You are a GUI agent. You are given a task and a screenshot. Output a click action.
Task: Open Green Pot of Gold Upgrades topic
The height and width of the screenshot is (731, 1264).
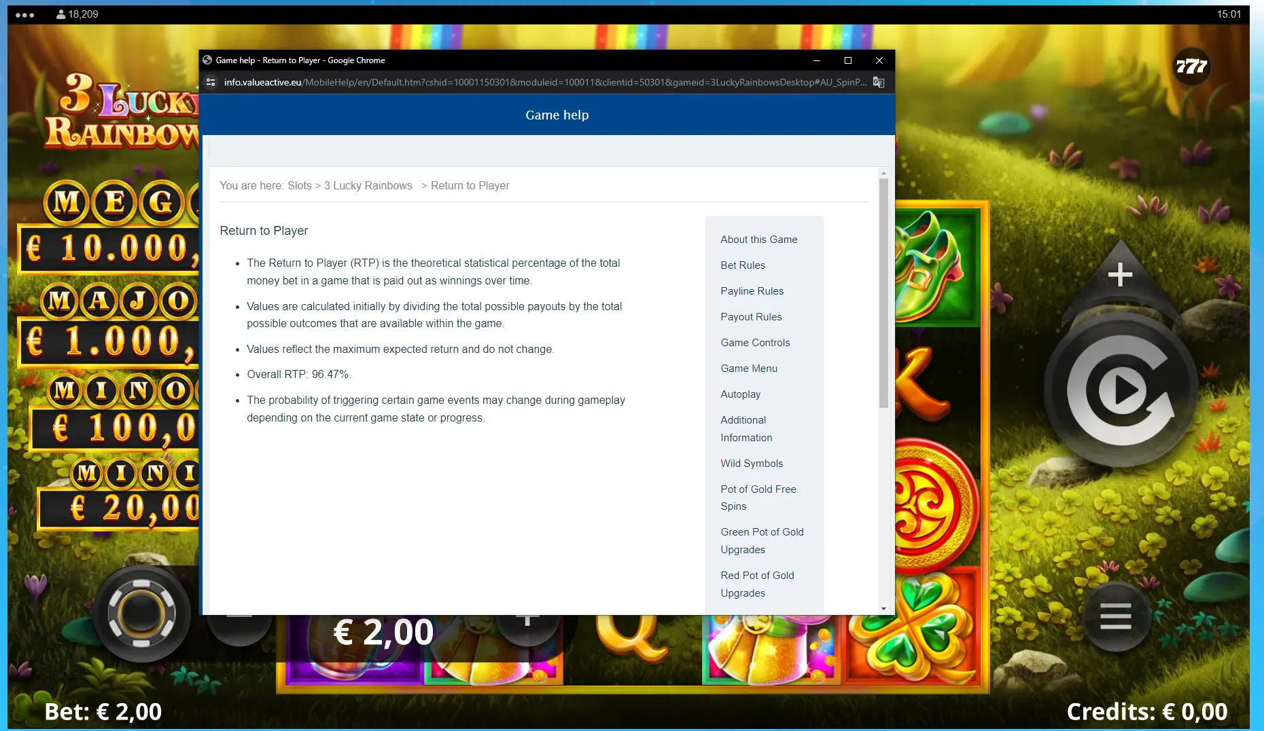click(762, 541)
